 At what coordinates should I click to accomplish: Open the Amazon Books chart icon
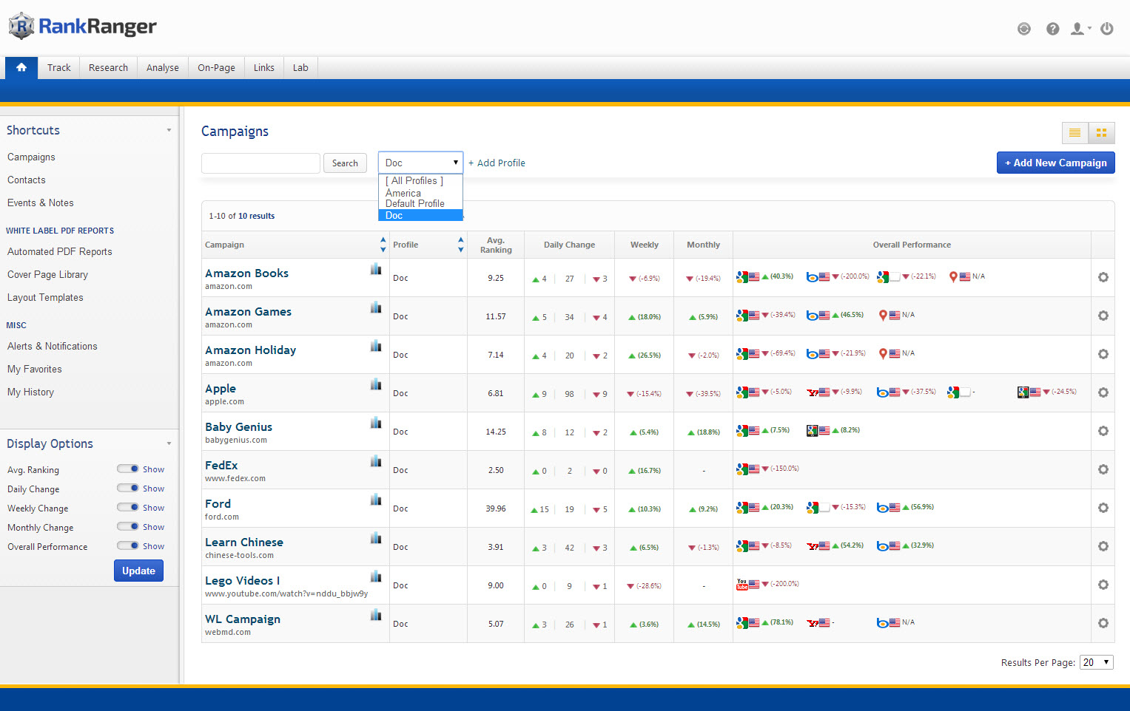(x=376, y=269)
